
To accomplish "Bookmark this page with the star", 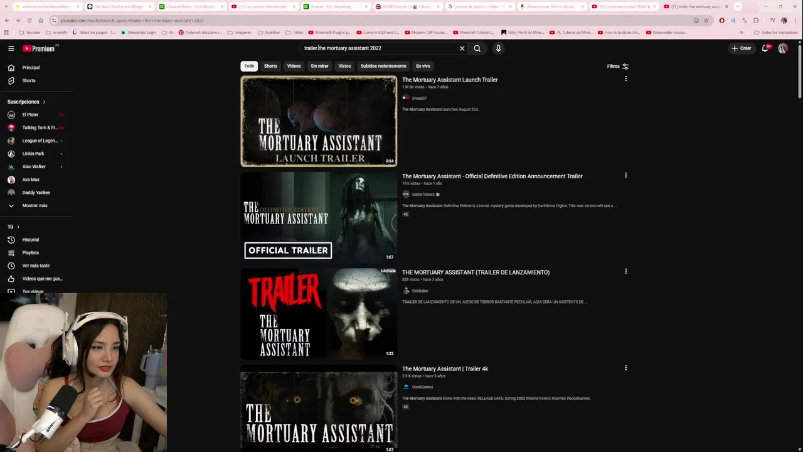I will [x=706, y=20].
